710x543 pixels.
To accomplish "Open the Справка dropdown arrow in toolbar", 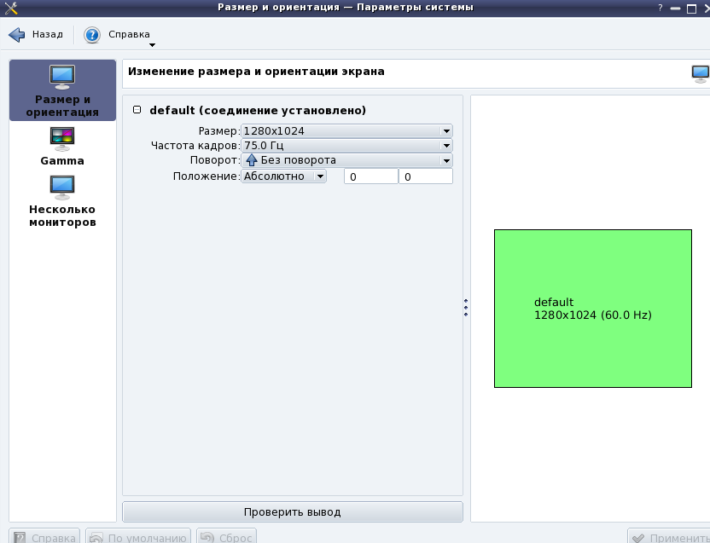I will [x=152, y=45].
